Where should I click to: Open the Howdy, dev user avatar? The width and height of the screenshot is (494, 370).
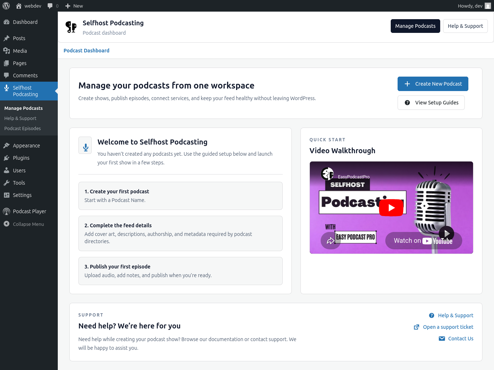pos(488,6)
